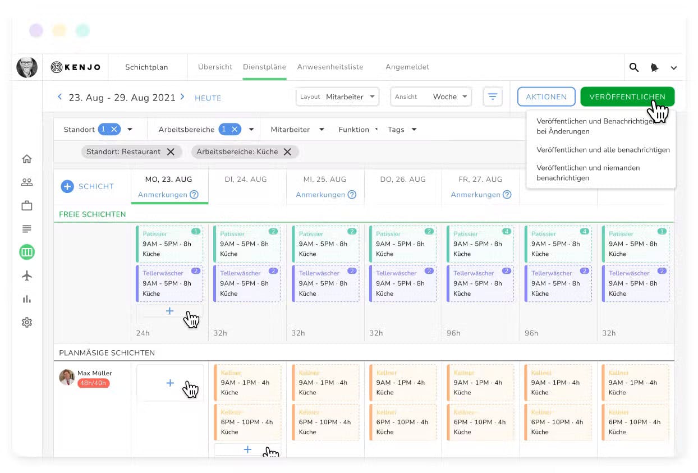698x473 pixels.
Task: Expand the Layout Mitarbeiter dropdown
Action: (x=338, y=97)
